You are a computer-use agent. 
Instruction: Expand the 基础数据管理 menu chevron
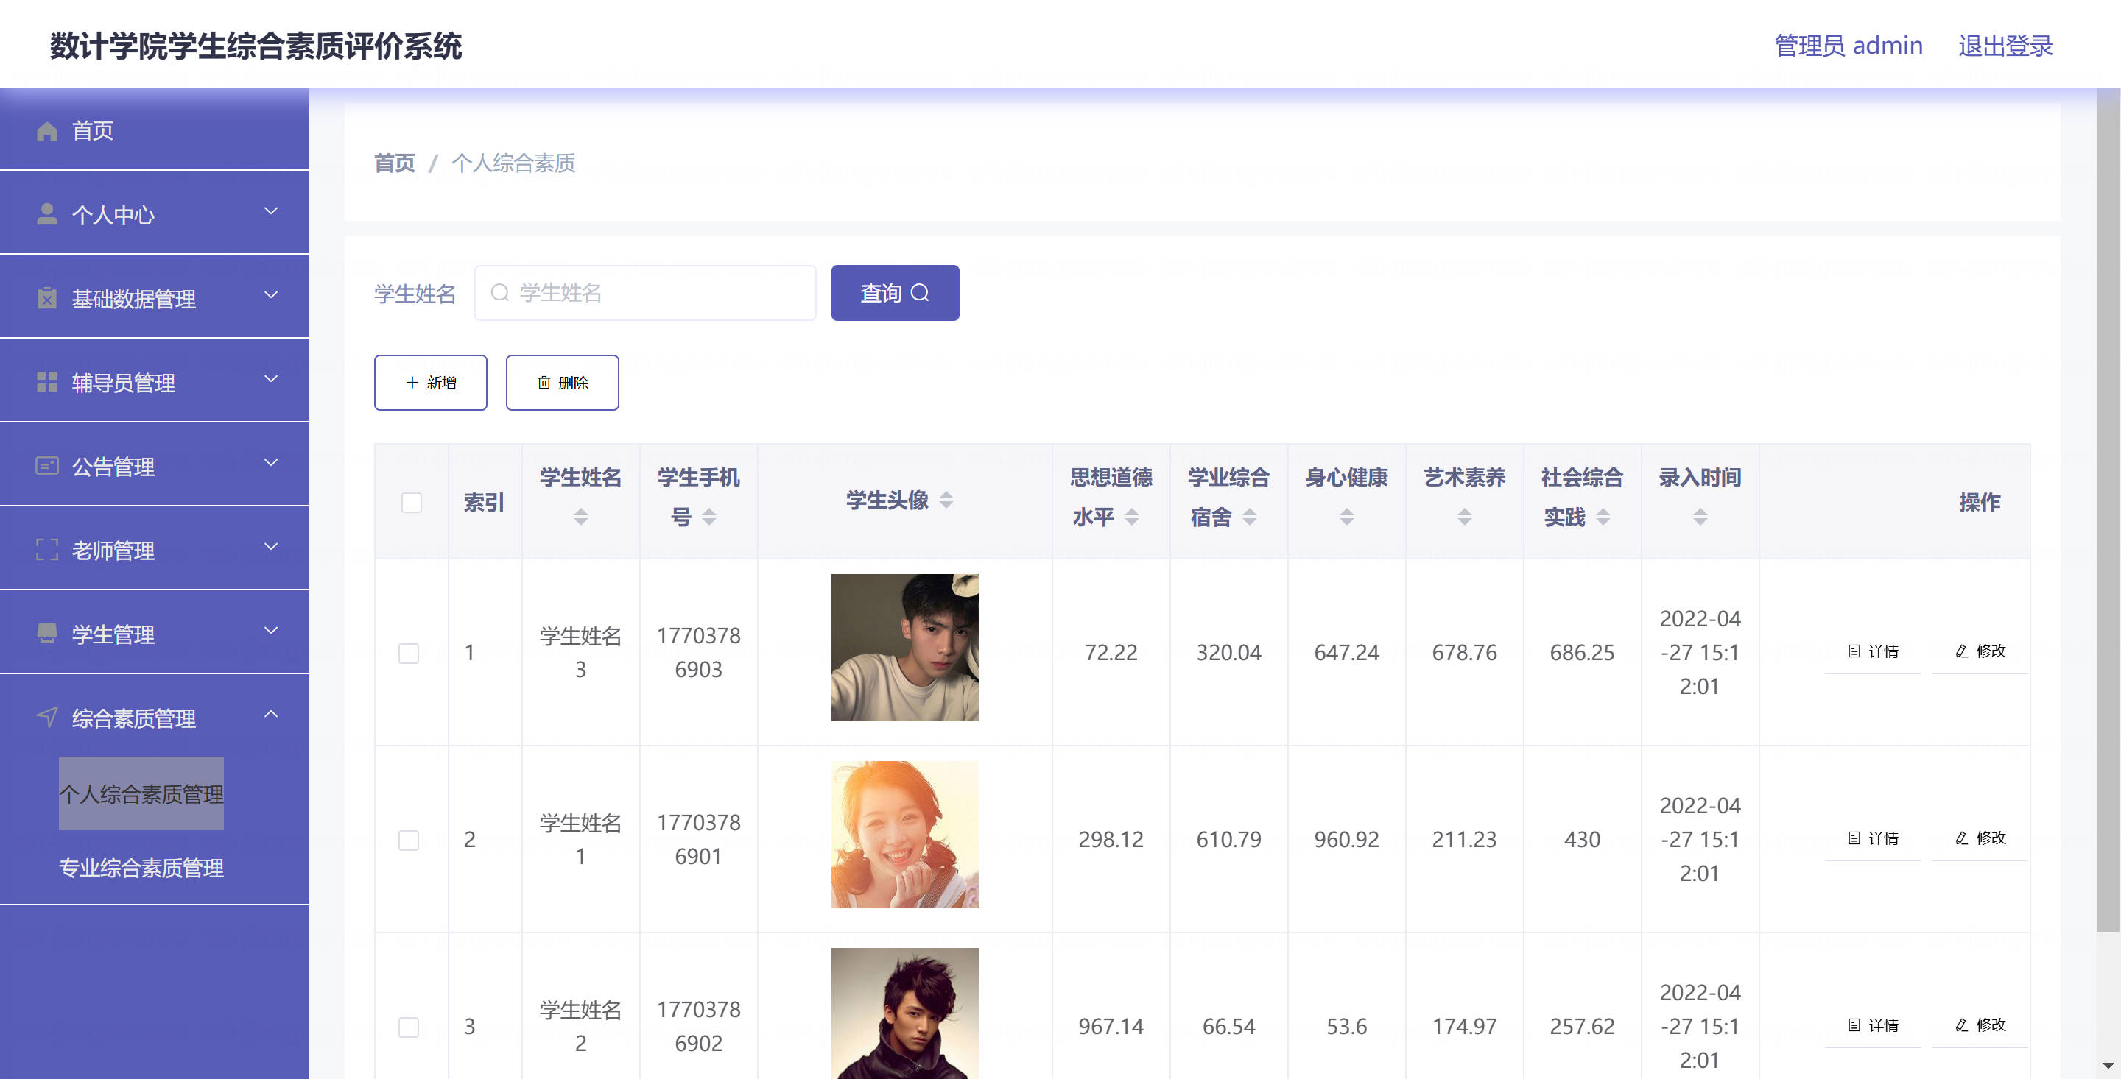271,295
